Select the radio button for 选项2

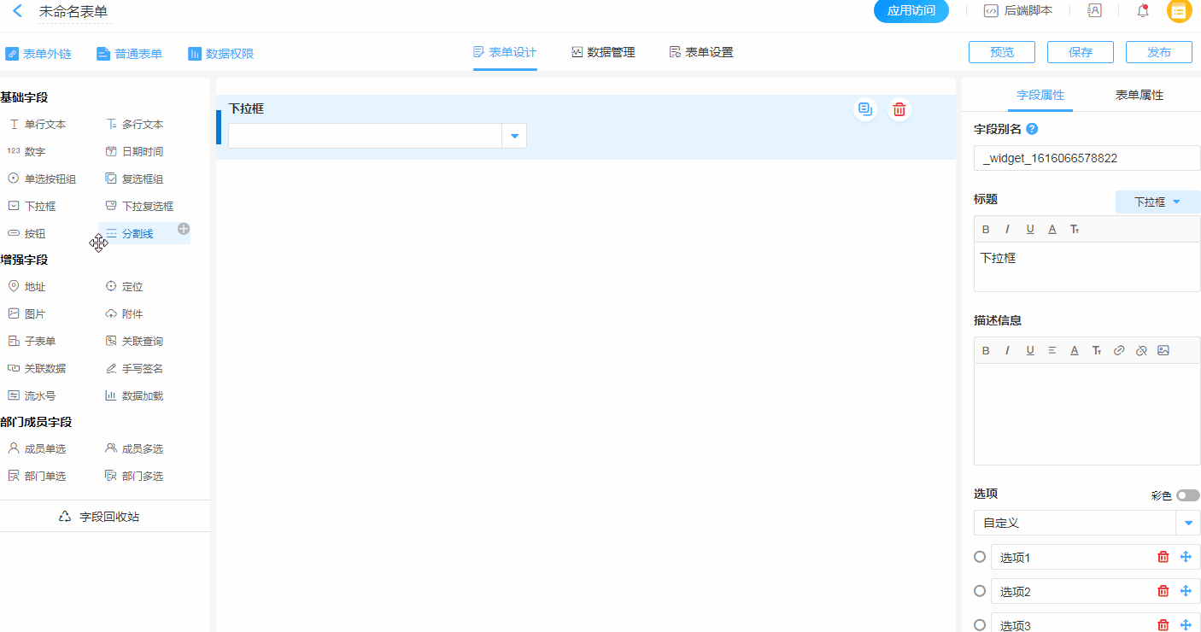[x=980, y=591]
